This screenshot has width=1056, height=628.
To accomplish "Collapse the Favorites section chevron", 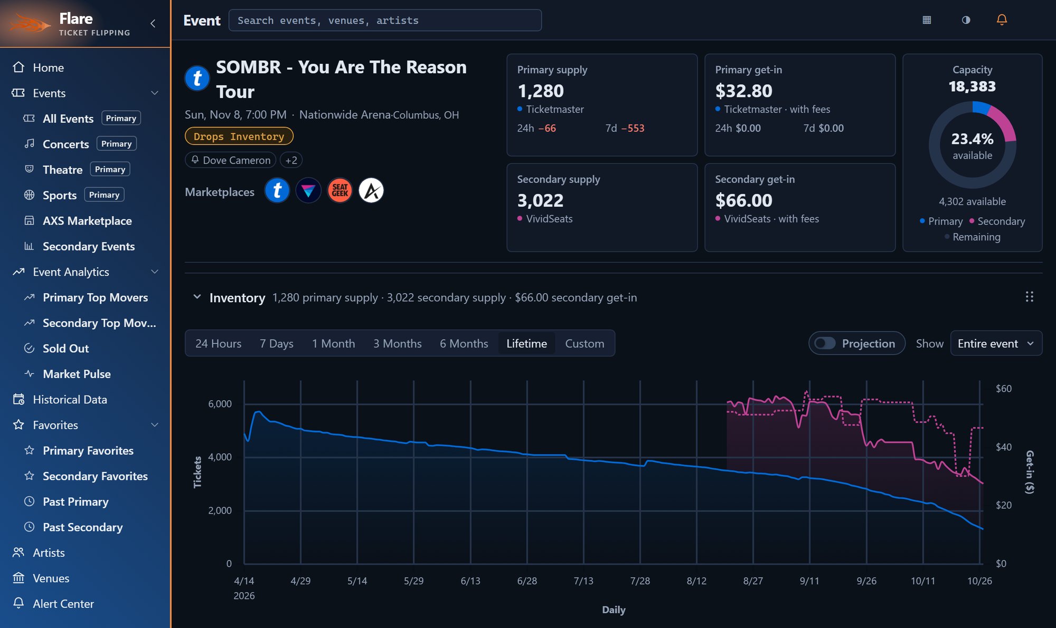I will click(155, 425).
